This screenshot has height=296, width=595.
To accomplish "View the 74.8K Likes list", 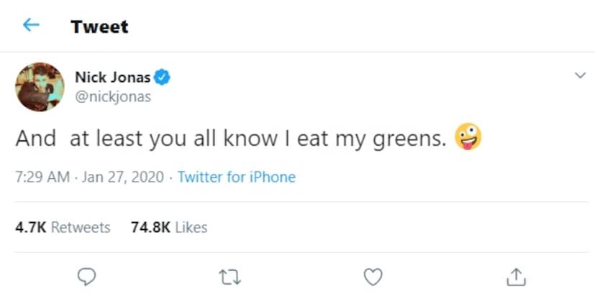I will click(x=168, y=228).
